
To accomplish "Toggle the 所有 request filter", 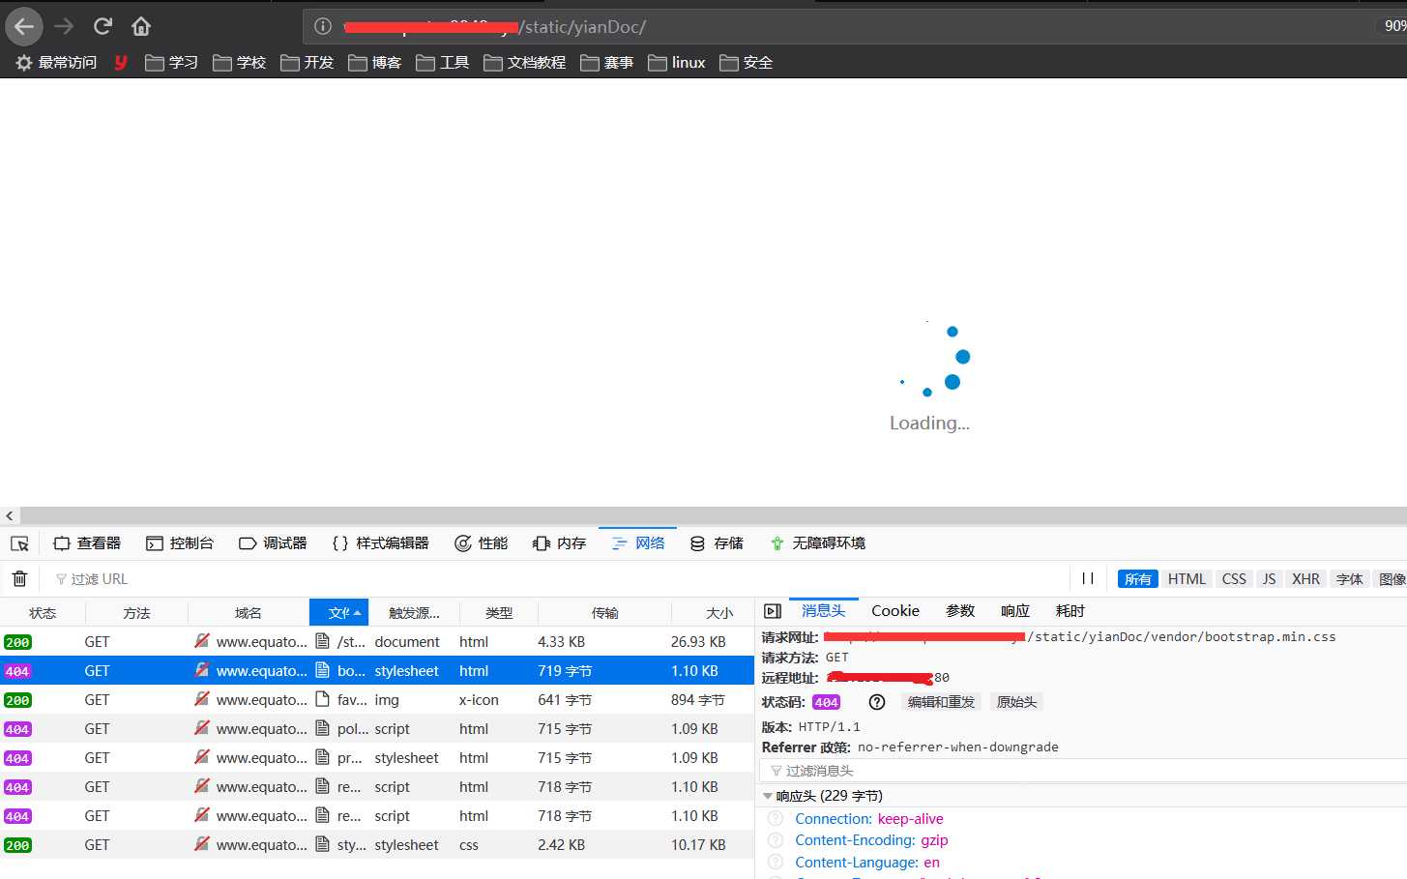I will pyautogui.click(x=1137, y=579).
